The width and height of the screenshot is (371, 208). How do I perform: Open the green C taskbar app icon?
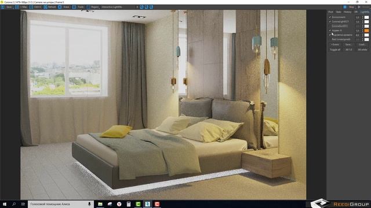tap(138, 204)
